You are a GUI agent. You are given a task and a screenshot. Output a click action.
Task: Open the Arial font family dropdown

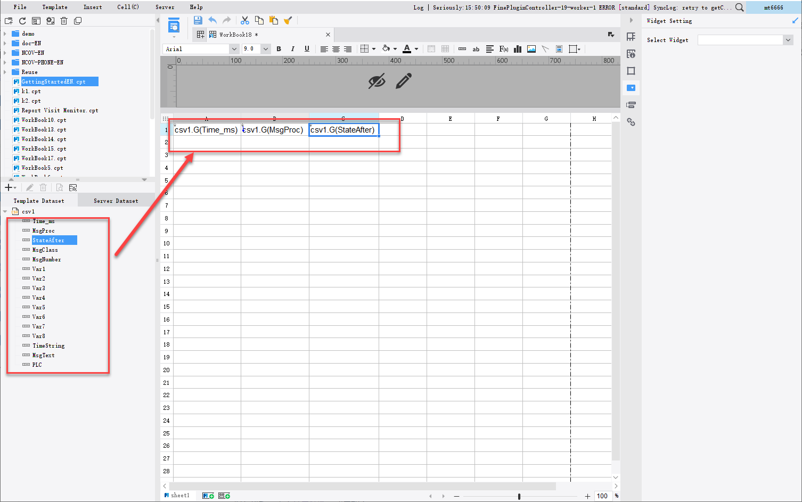(x=234, y=49)
